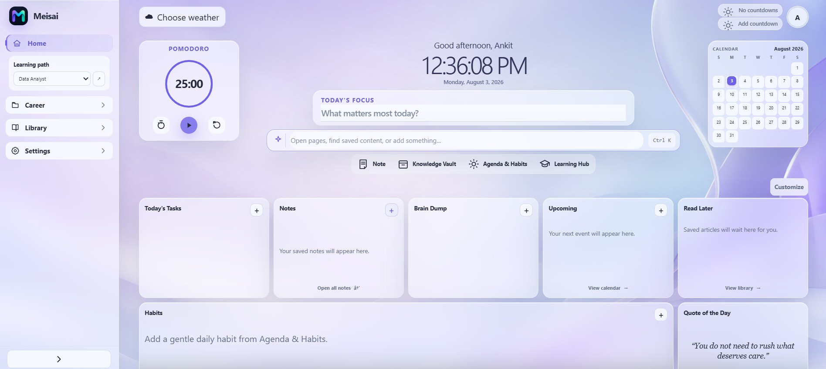Collapse the sidebar with bottom chevron
This screenshot has width=826, height=369.
pyautogui.click(x=59, y=359)
